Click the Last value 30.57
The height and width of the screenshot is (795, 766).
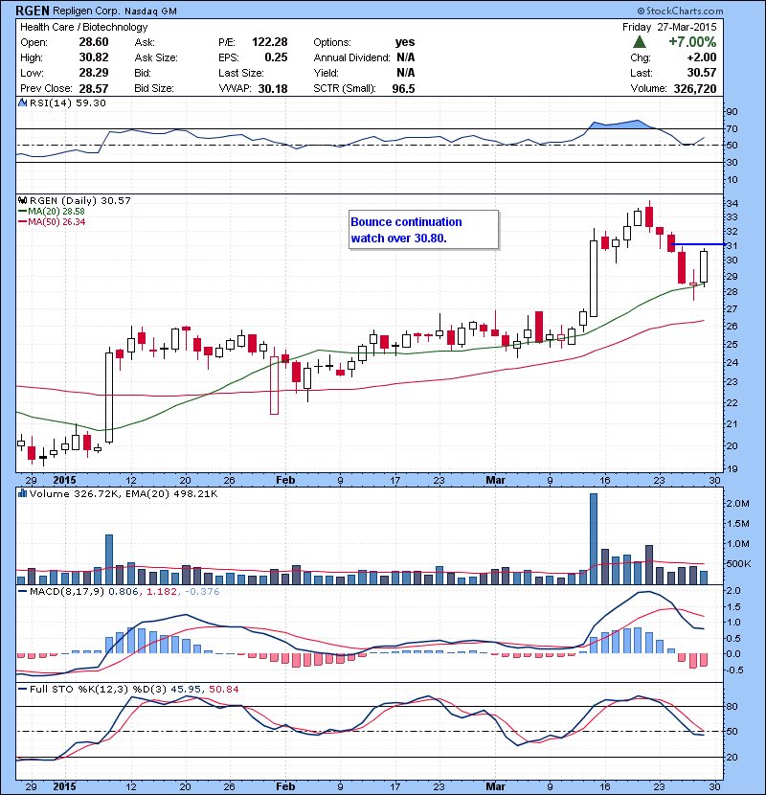(x=702, y=73)
